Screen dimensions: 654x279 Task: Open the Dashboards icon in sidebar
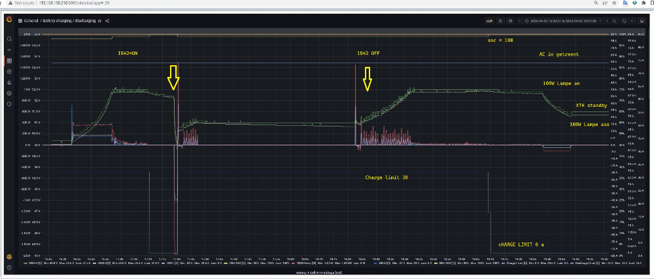coord(9,61)
